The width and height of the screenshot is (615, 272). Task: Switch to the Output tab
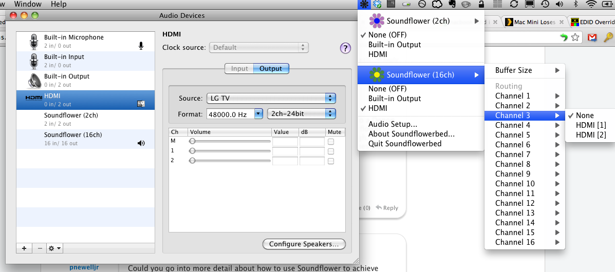point(271,69)
